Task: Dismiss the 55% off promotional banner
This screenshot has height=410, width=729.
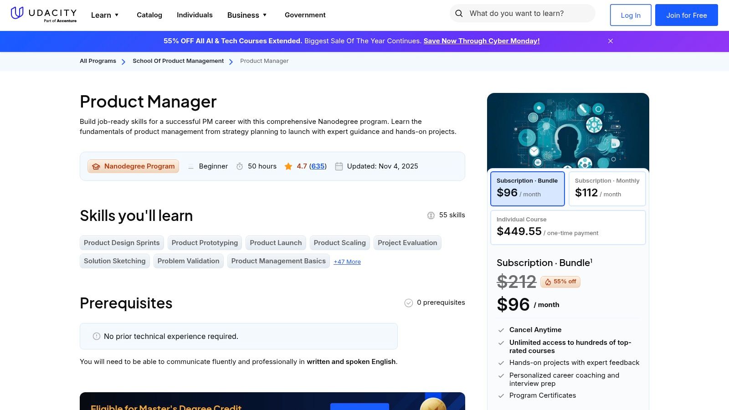Action: pos(610,41)
